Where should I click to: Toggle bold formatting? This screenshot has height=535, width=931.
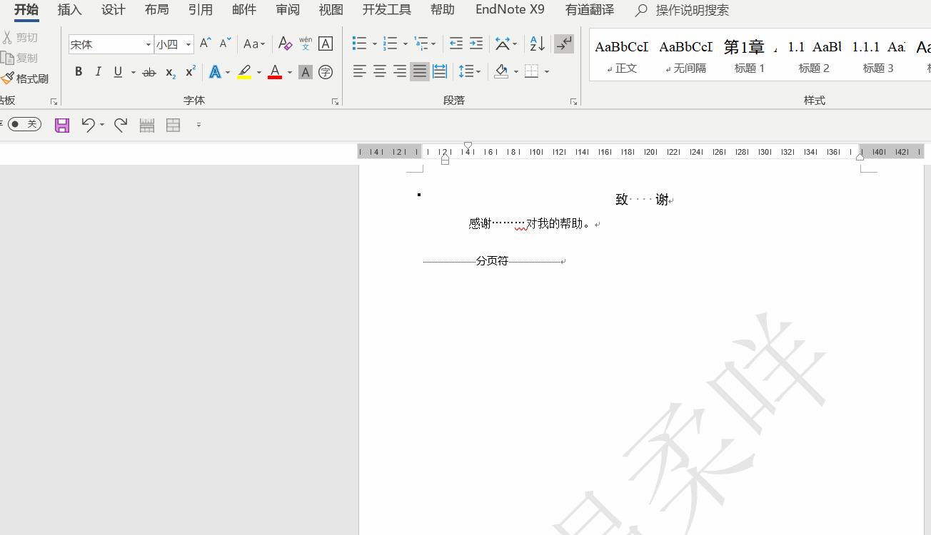point(79,71)
